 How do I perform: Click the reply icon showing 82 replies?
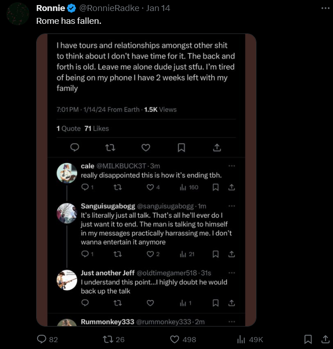click(x=41, y=339)
